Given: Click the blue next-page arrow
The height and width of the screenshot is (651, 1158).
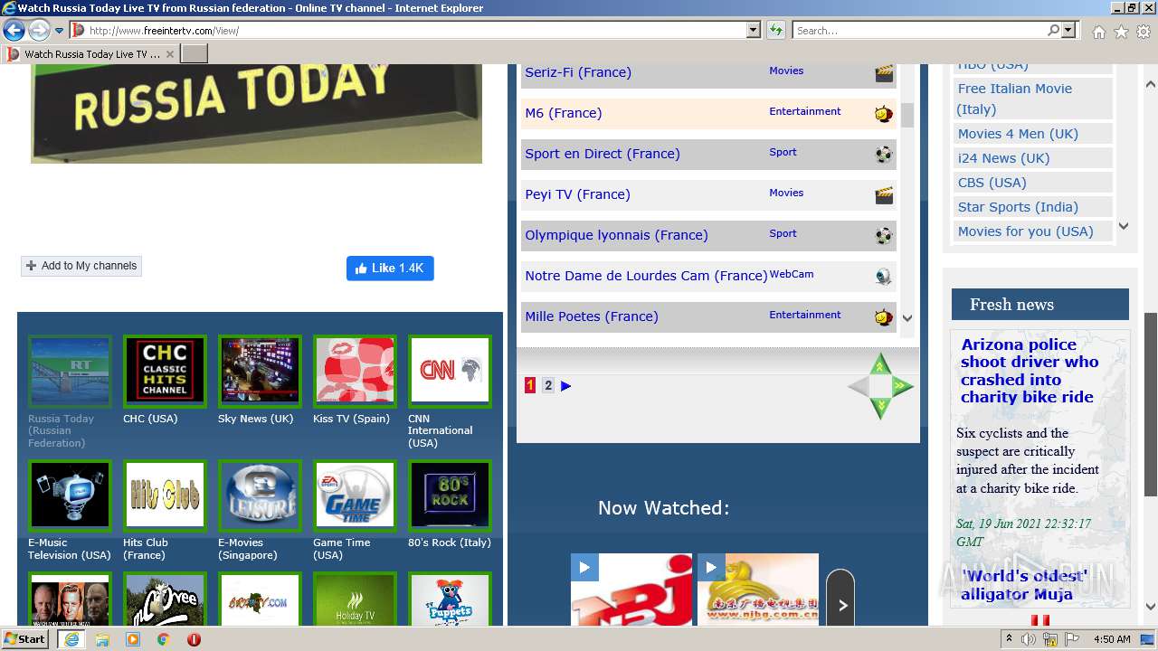Looking at the screenshot, I should pos(566,386).
